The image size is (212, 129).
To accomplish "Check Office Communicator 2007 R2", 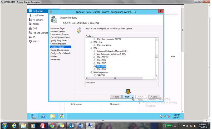I will [95, 39].
